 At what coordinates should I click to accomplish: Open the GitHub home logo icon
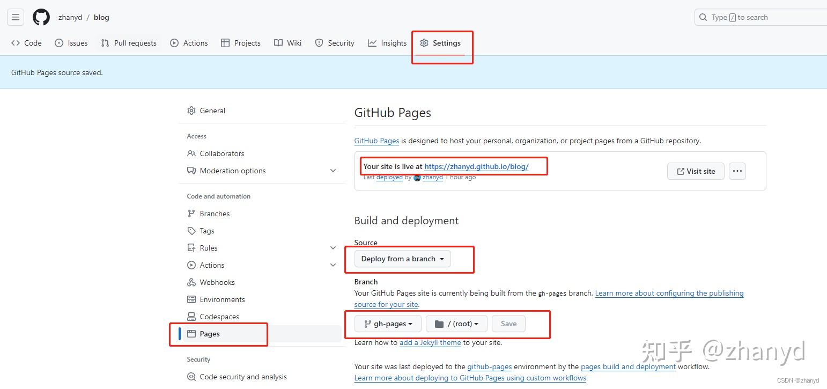(41, 17)
